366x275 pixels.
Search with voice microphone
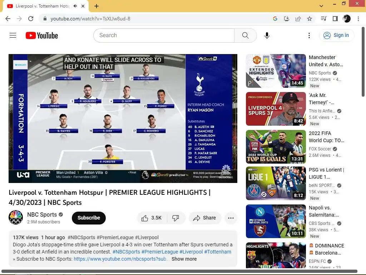point(267,35)
